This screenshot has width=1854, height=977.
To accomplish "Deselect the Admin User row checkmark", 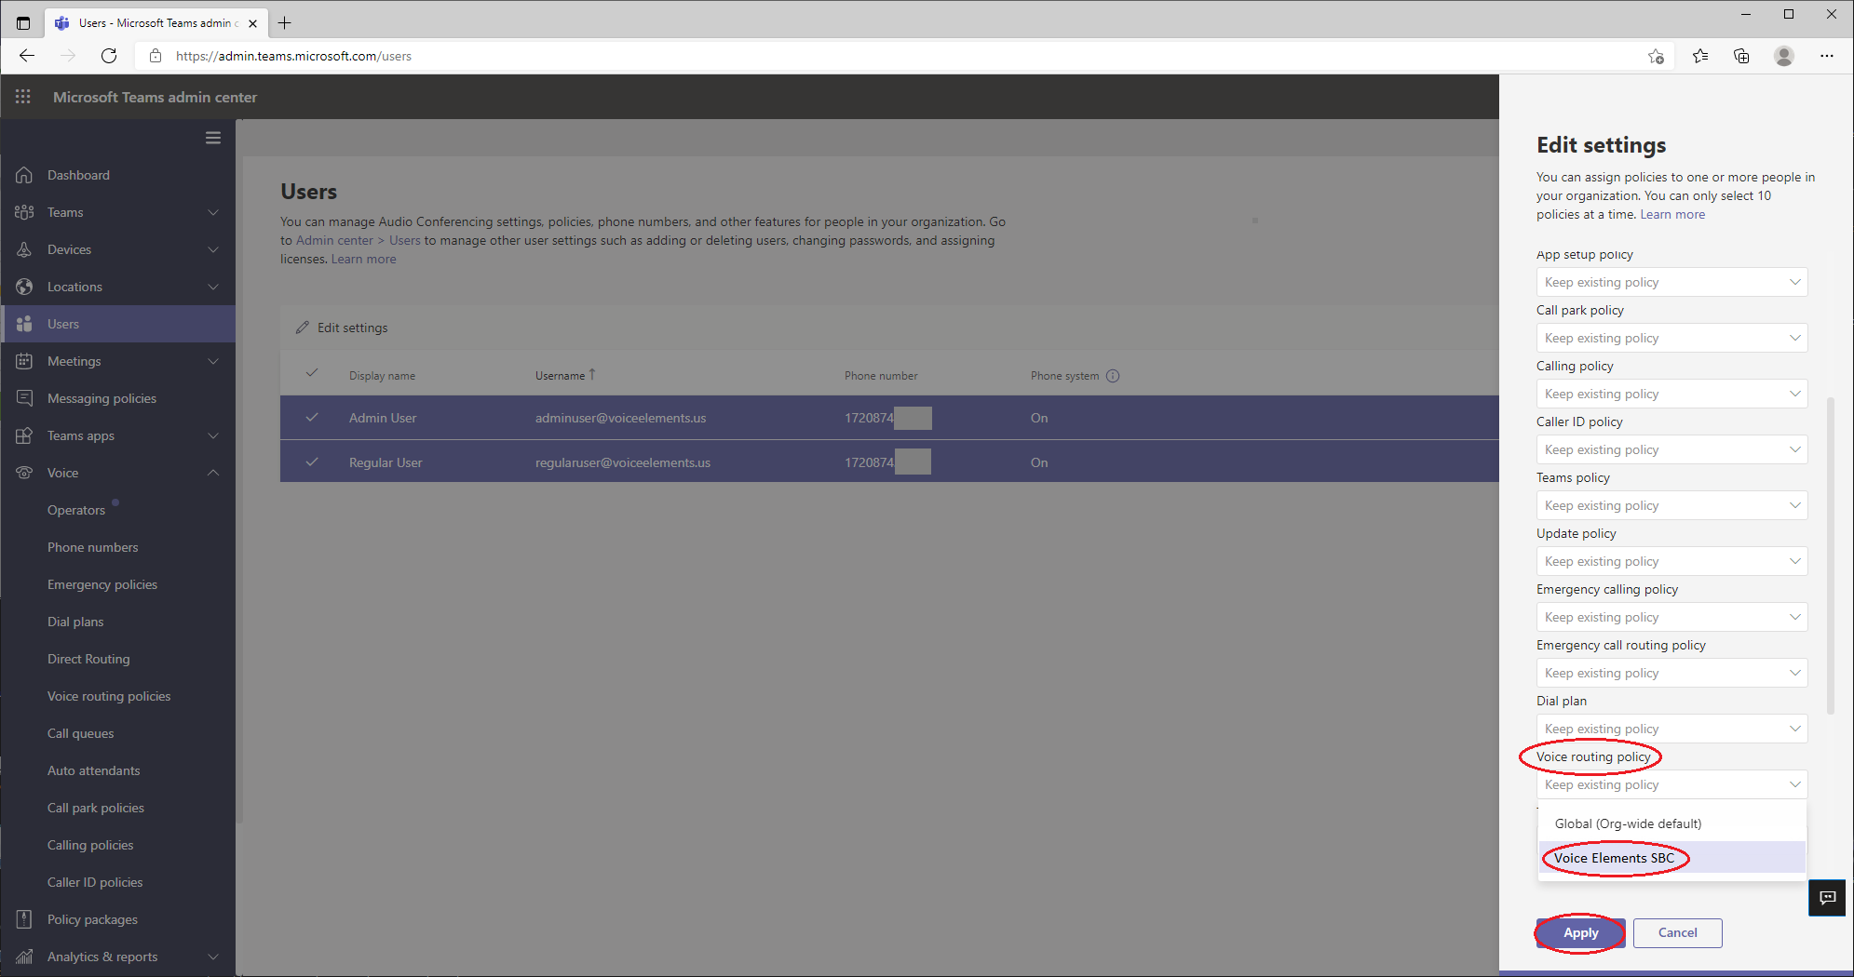I will click(x=312, y=418).
